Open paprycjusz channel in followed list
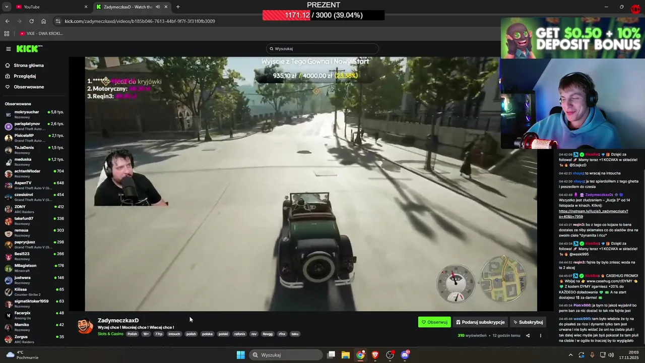 pos(34,245)
